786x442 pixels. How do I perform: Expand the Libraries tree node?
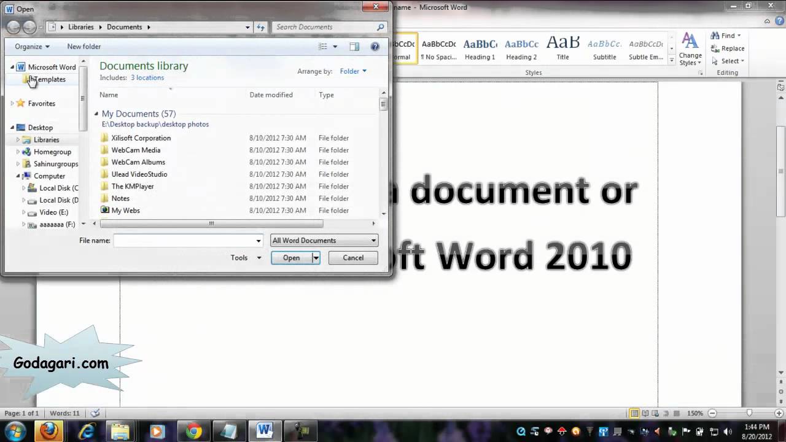18,140
